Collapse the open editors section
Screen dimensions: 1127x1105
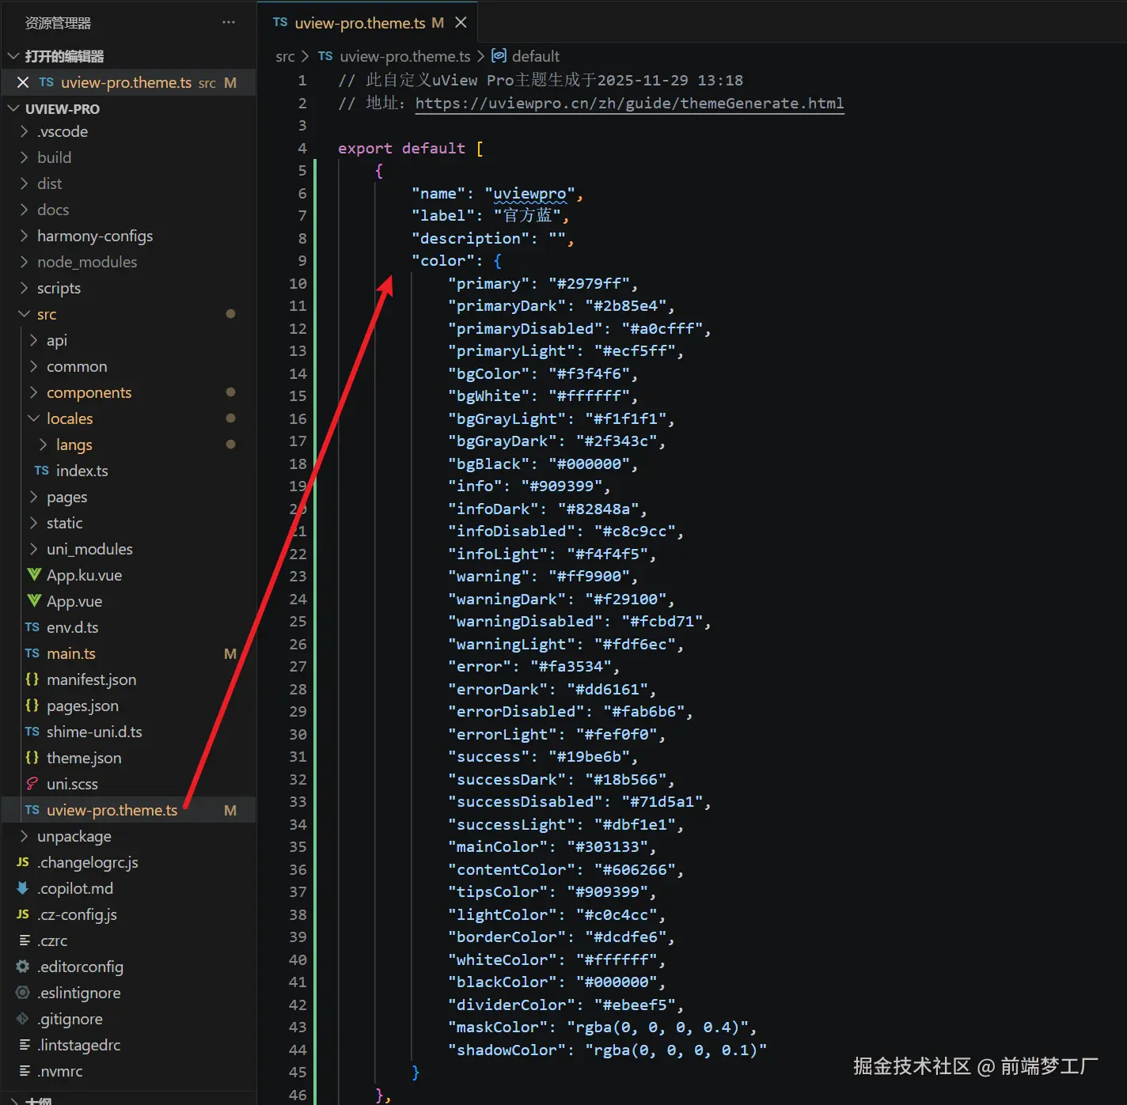pos(128,56)
